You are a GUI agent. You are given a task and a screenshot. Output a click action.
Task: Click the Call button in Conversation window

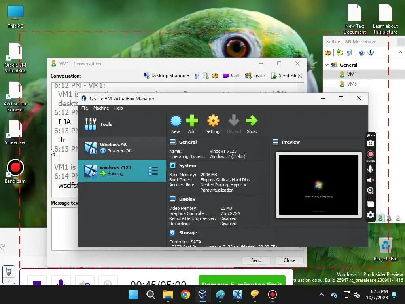pos(231,76)
